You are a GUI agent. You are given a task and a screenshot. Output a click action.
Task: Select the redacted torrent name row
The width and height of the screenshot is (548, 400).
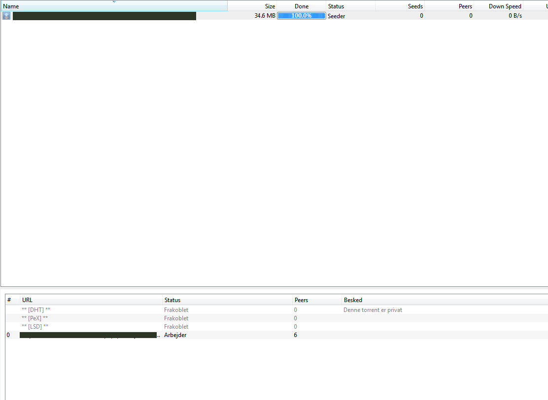pyautogui.click(x=274, y=16)
